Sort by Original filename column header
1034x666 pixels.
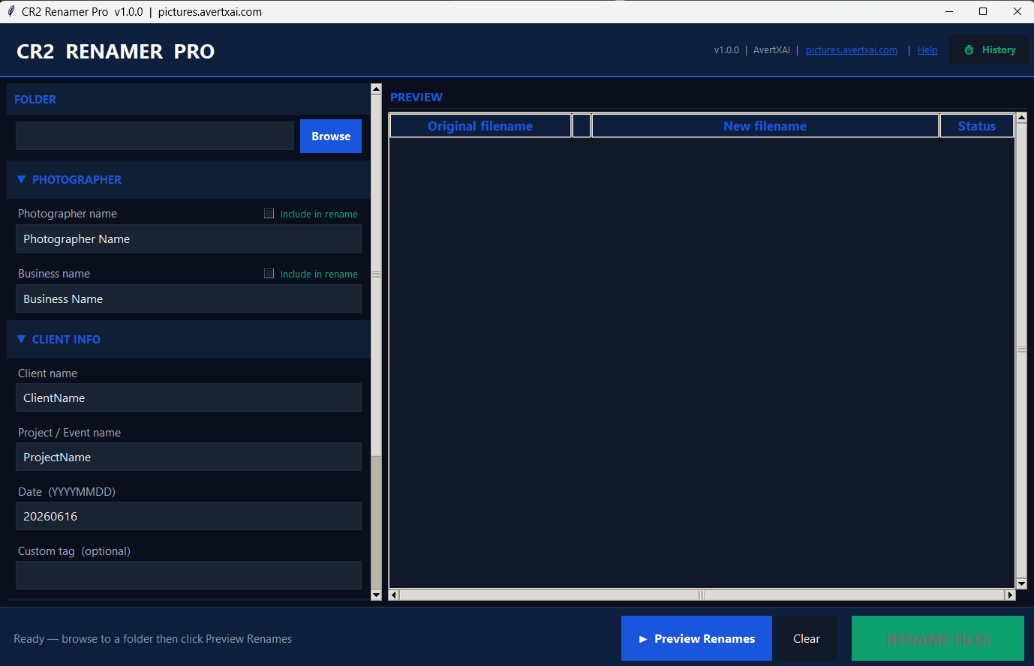click(x=480, y=126)
